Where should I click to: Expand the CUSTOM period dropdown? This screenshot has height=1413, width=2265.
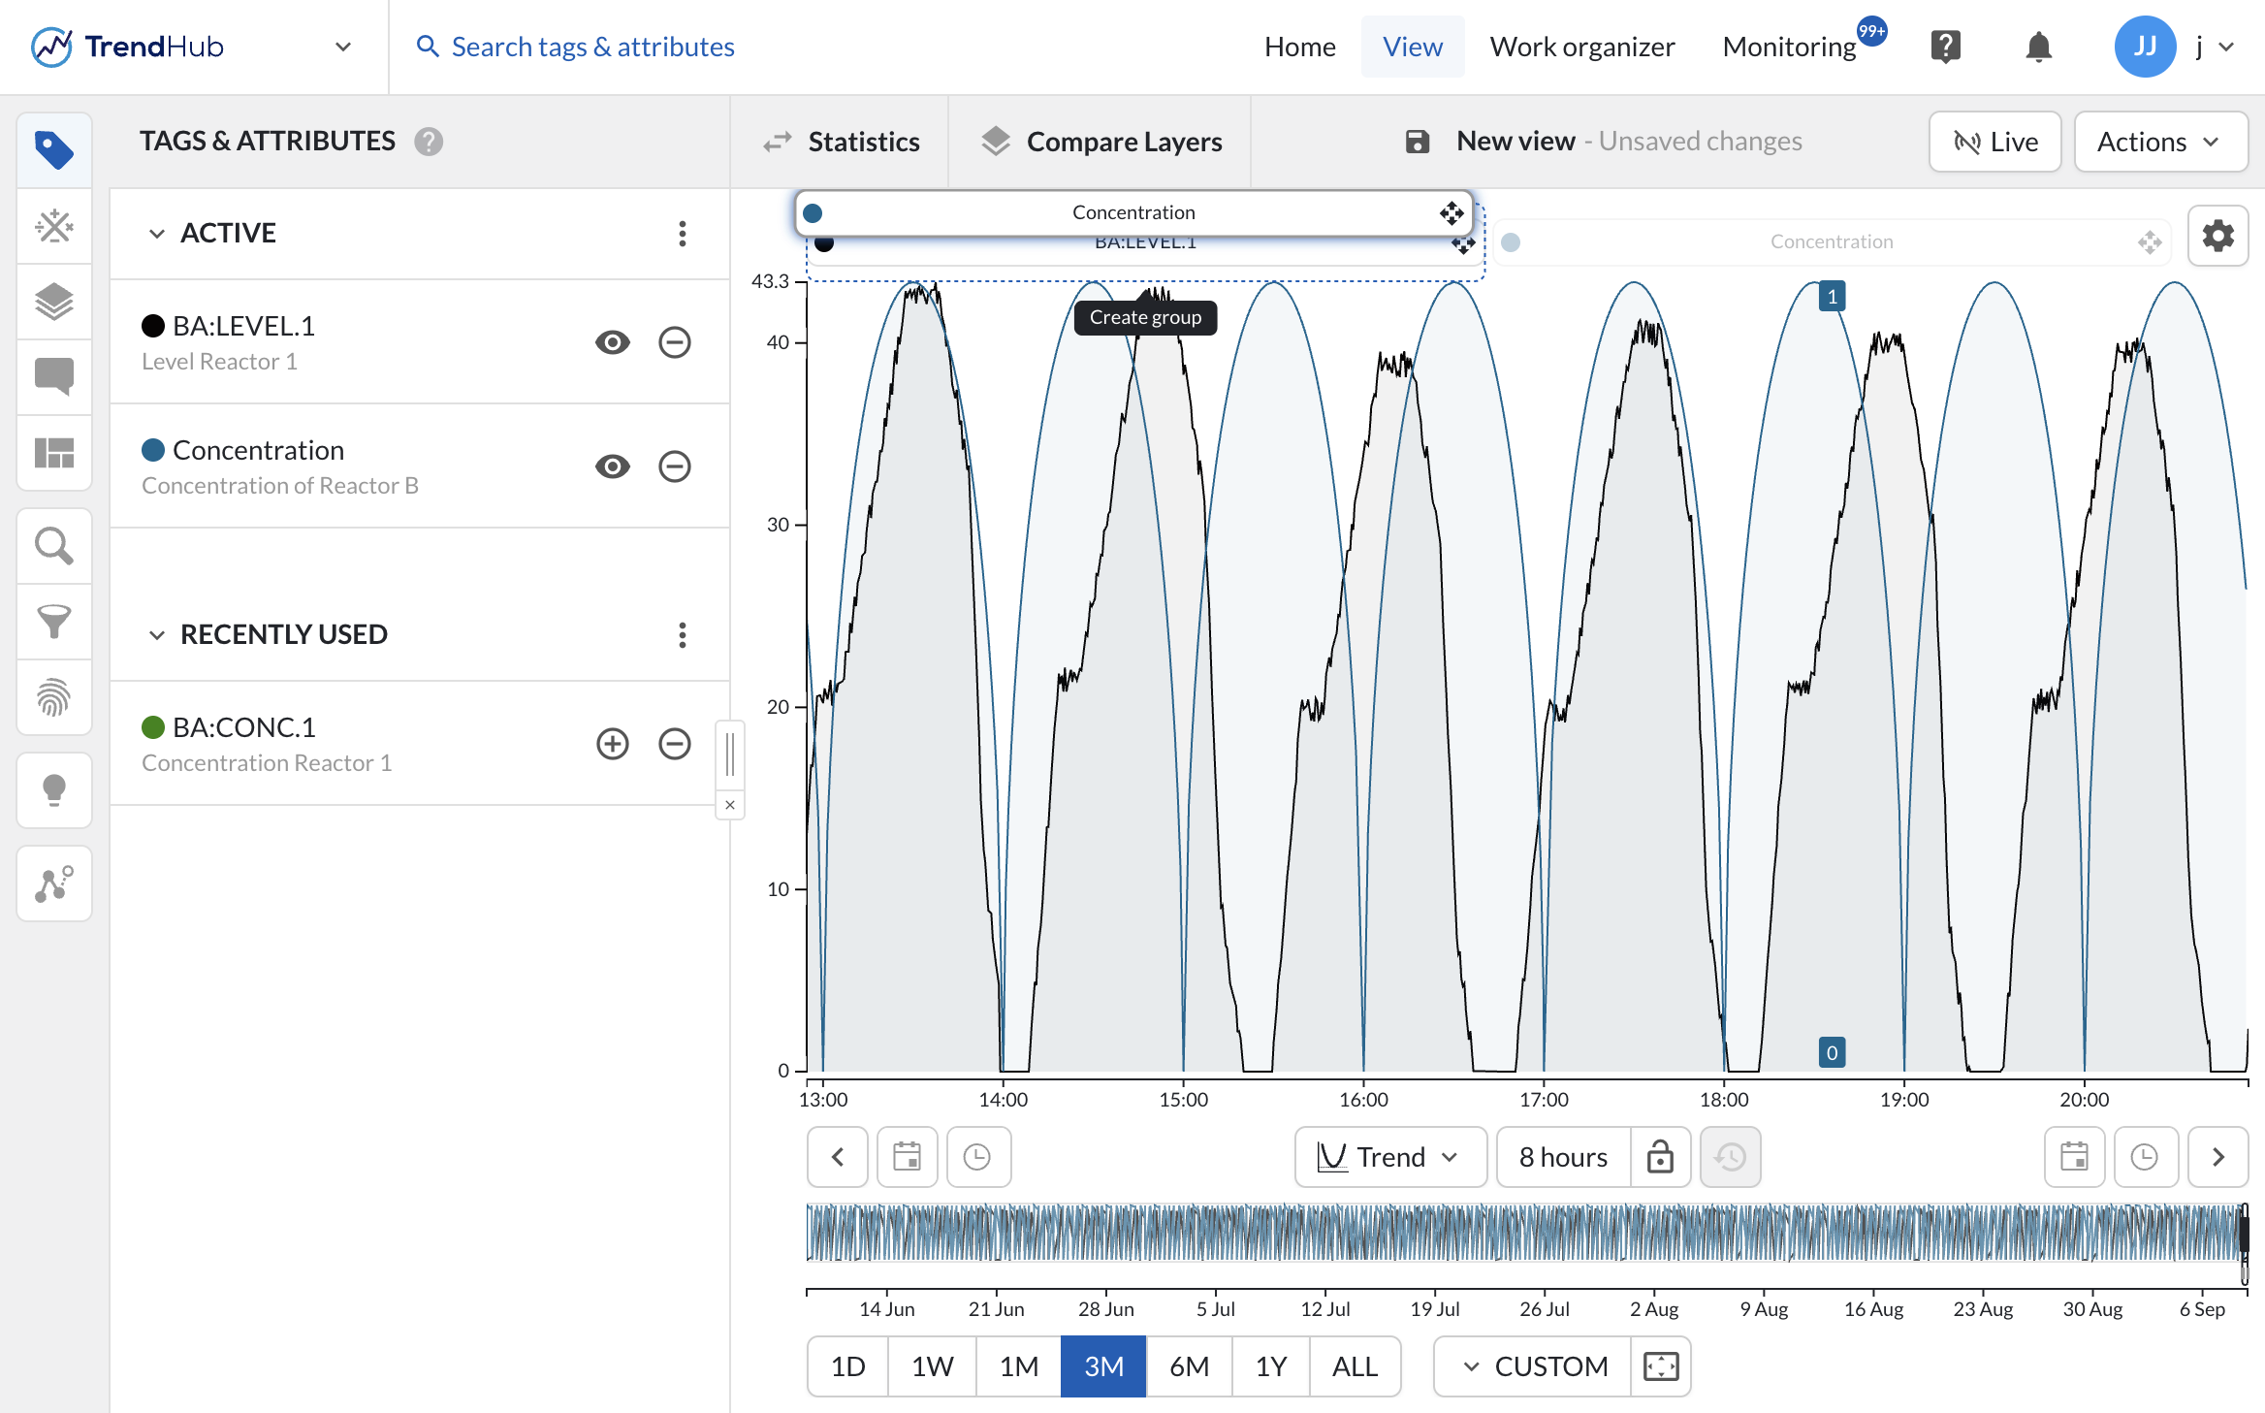[x=1534, y=1366]
